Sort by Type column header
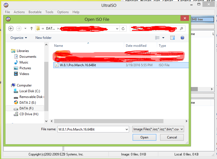The height and width of the screenshot is (159, 217). 162,46
